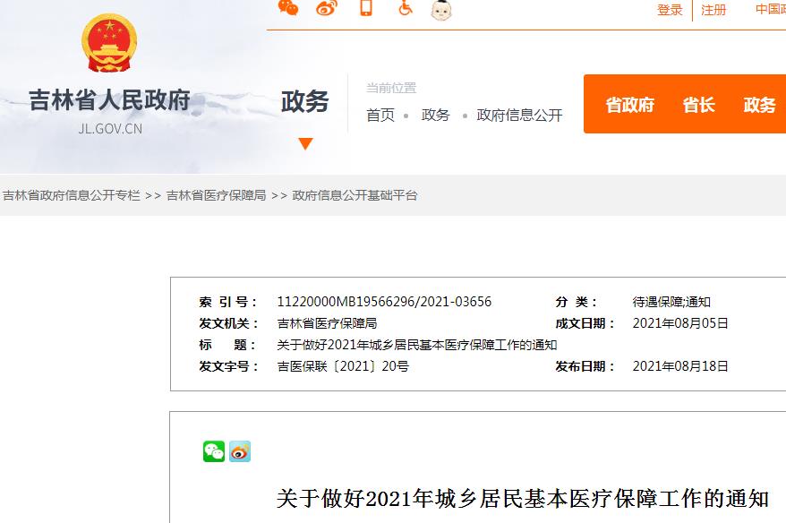This screenshot has height=523, width=786.
Task: Click the 标题 row title text
Action: point(417,345)
